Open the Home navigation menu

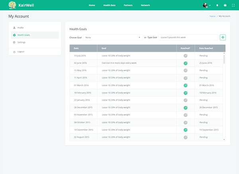[92, 5]
